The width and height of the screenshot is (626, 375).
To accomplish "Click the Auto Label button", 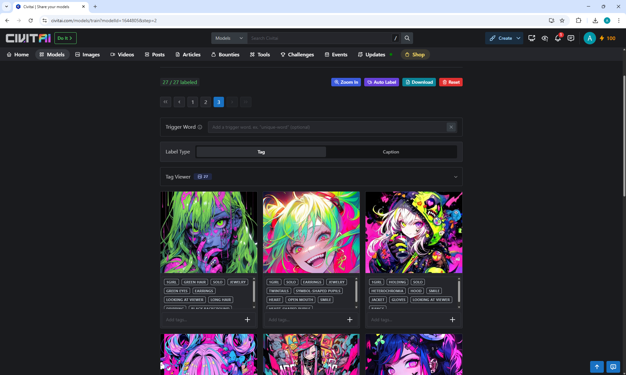I will [381, 82].
